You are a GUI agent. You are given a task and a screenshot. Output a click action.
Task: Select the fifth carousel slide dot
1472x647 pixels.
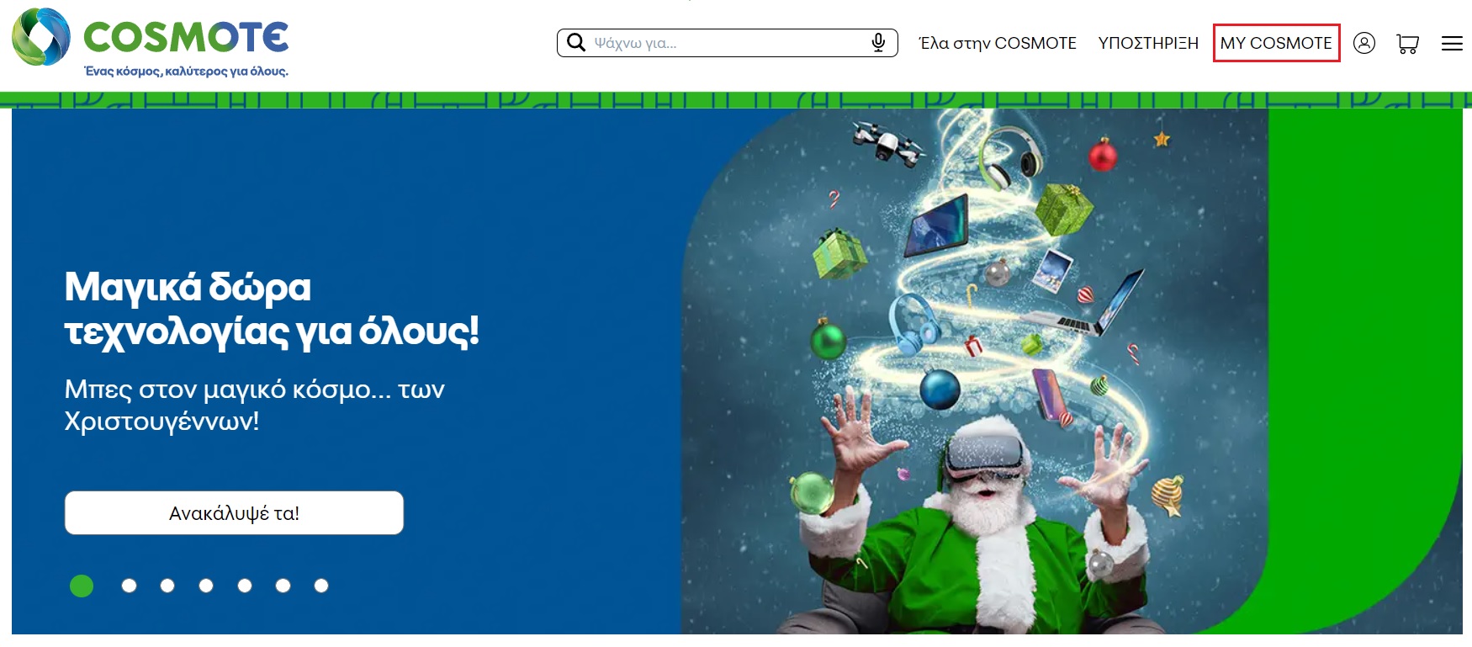click(x=245, y=586)
